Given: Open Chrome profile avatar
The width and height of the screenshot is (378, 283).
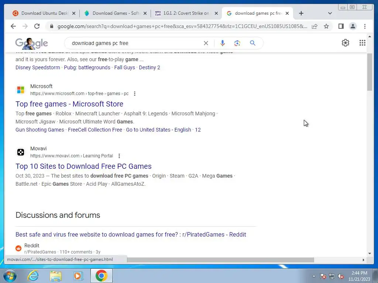Looking at the screenshot, I should point(353,26).
